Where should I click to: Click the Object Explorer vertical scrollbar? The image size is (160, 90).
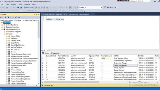(38, 30)
